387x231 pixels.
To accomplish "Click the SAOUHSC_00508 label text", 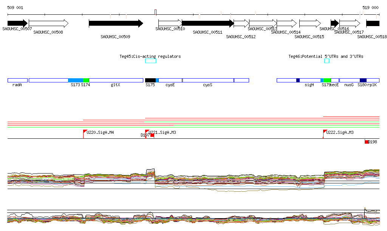I will click(x=48, y=32).
